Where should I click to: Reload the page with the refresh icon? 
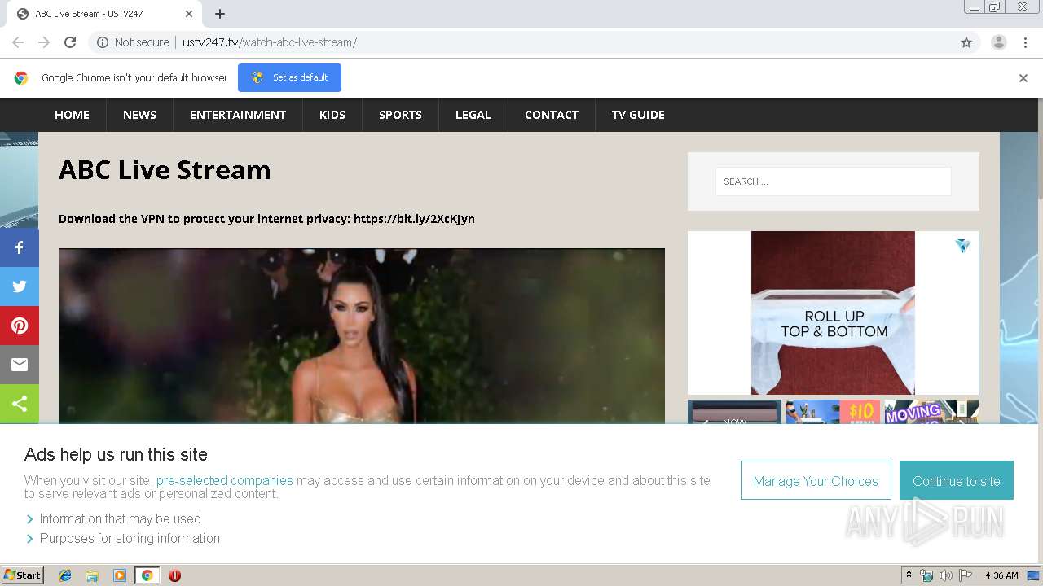[70, 42]
